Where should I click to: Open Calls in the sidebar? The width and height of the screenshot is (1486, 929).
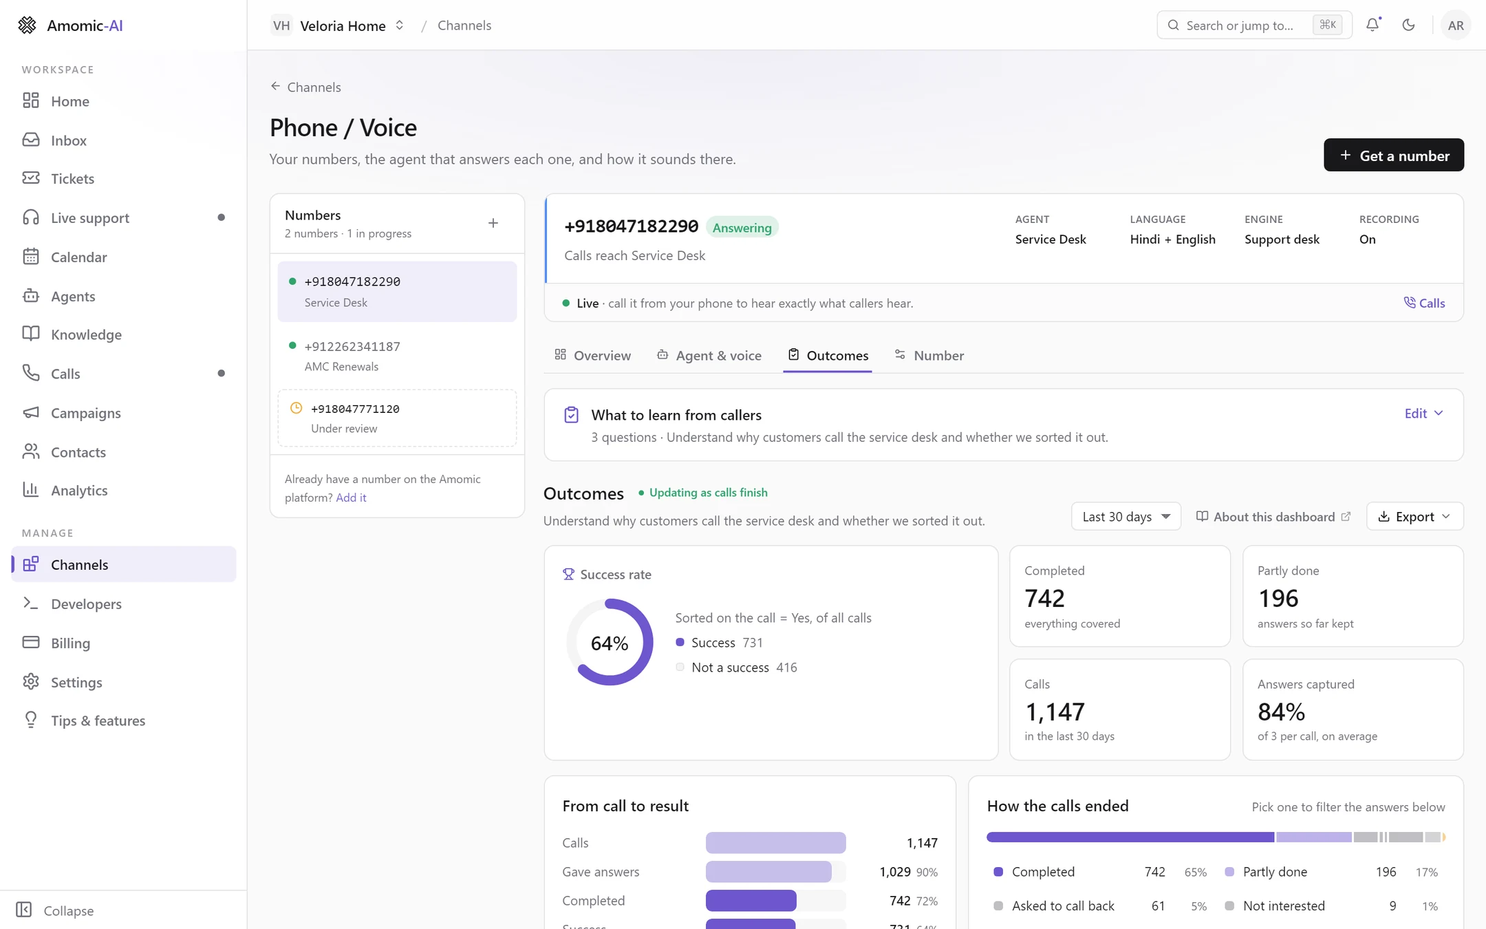124,374
